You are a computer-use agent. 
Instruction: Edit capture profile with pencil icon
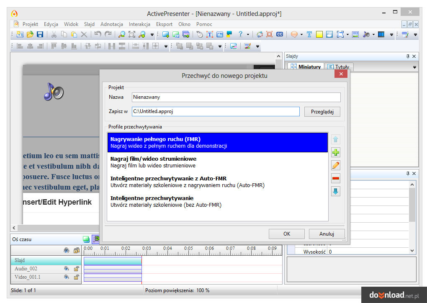click(335, 165)
